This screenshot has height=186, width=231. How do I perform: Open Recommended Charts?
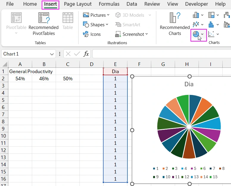[x=175, y=24]
